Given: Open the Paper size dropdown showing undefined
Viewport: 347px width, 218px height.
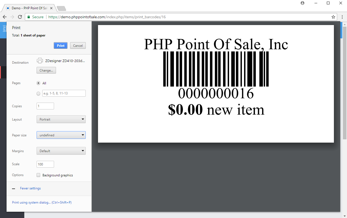Looking at the screenshot, I should (61, 135).
